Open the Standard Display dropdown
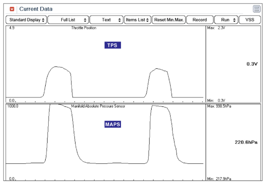The height and width of the screenshot is (184, 266). click(27, 20)
